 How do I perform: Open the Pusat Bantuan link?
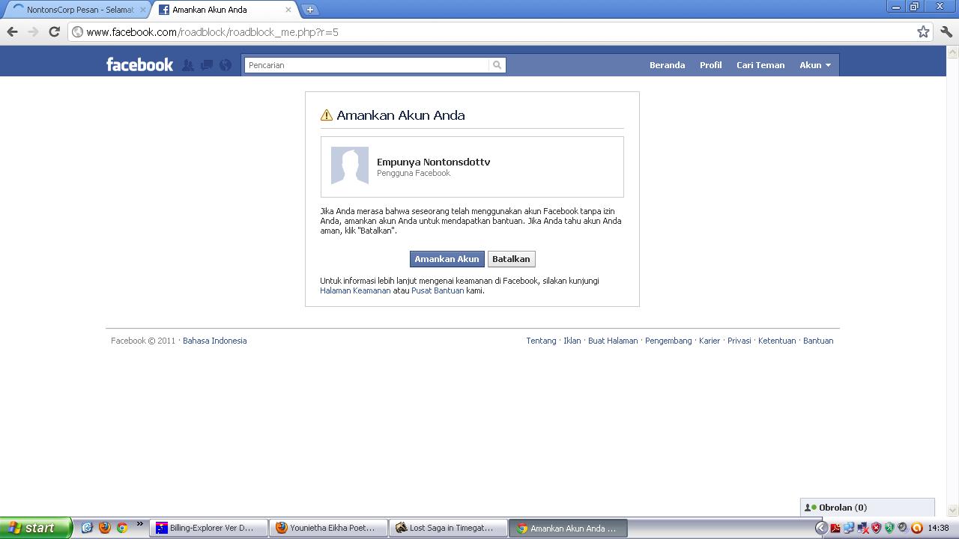[438, 290]
